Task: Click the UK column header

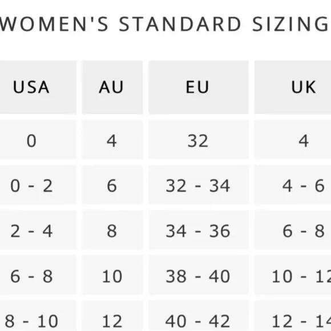Action: [x=293, y=87]
